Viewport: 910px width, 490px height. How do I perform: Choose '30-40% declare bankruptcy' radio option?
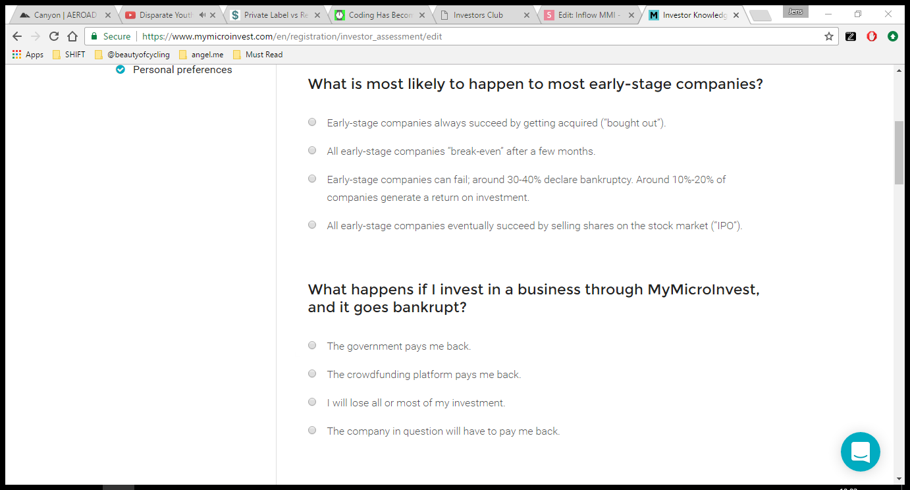[312, 178]
